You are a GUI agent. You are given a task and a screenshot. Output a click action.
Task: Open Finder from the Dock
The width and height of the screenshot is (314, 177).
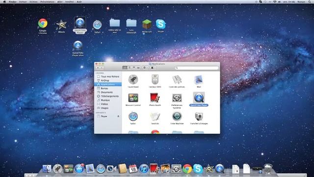[x=47, y=169]
